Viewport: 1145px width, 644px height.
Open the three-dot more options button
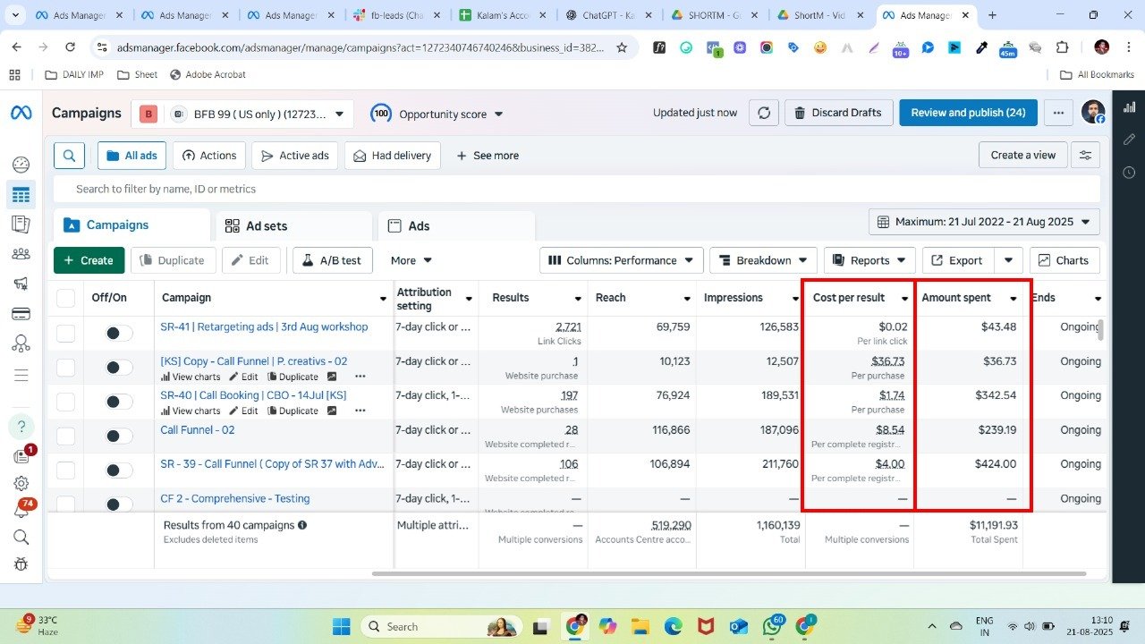pyautogui.click(x=1058, y=113)
